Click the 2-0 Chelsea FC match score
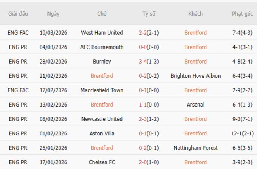 pyautogui.click(x=143, y=162)
